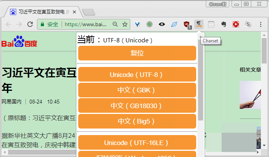Click the charset popup scrollbar thumb
The image size is (269, 157).
click(200, 80)
